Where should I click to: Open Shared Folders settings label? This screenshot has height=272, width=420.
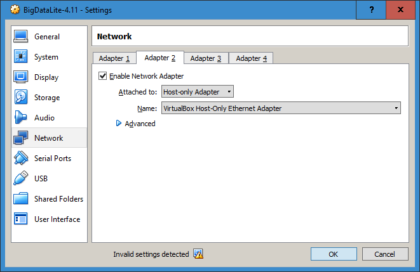58,199
